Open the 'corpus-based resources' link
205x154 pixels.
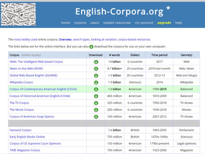click(134, 40)
